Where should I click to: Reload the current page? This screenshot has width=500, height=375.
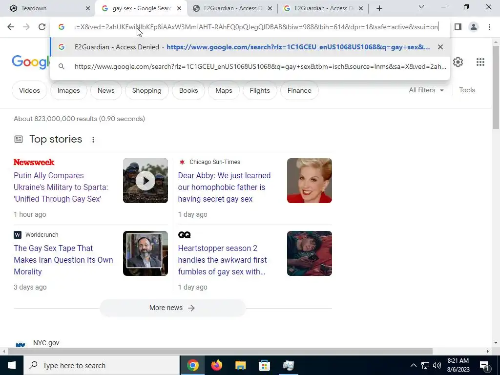(42, 27)
